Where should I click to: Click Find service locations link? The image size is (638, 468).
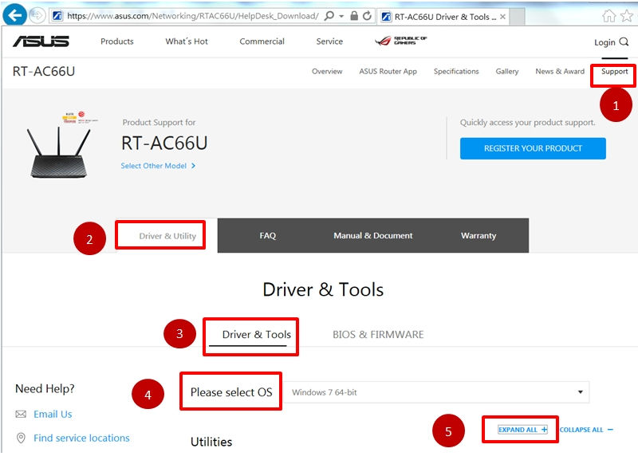pyautogui.click(x=81, y=438)
